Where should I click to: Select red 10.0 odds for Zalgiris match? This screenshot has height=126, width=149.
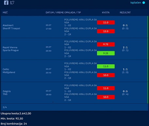pyautogui.click(x=106, y=97)
